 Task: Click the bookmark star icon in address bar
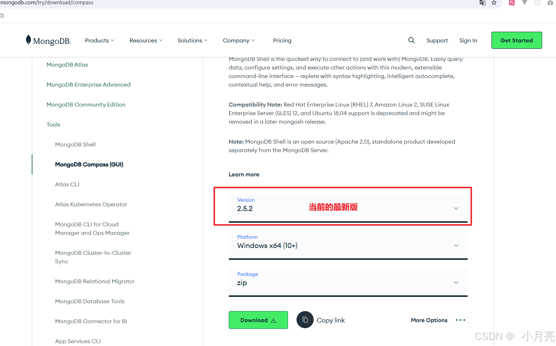(494, 2)
